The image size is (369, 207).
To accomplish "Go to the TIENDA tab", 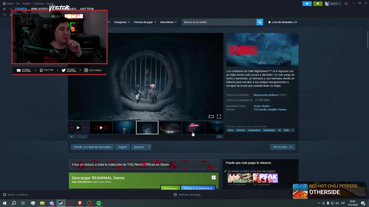I will point(21,9).
